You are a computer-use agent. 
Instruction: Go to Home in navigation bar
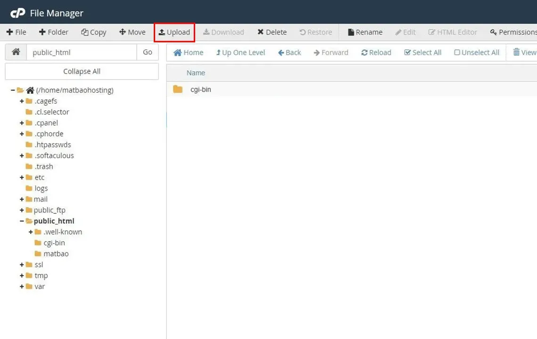(x=189, y=52)
